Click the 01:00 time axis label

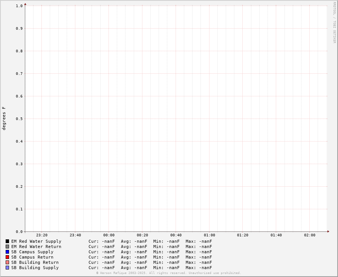(x=210, y=235)
